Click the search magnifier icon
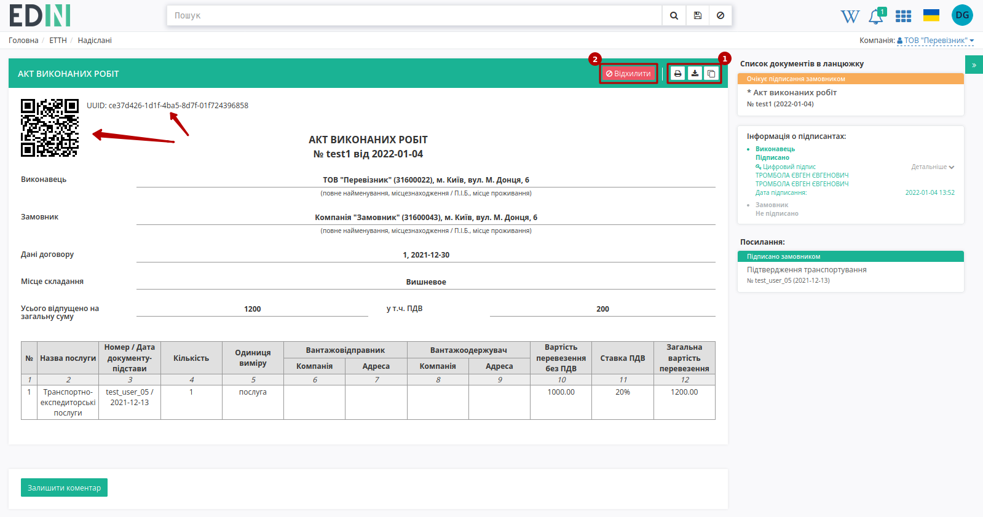 coord(674,16)
